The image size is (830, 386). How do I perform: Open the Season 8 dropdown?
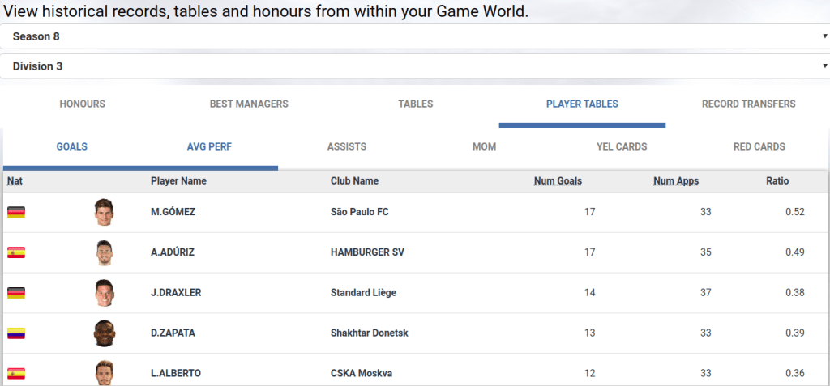[x=415, y=36]
